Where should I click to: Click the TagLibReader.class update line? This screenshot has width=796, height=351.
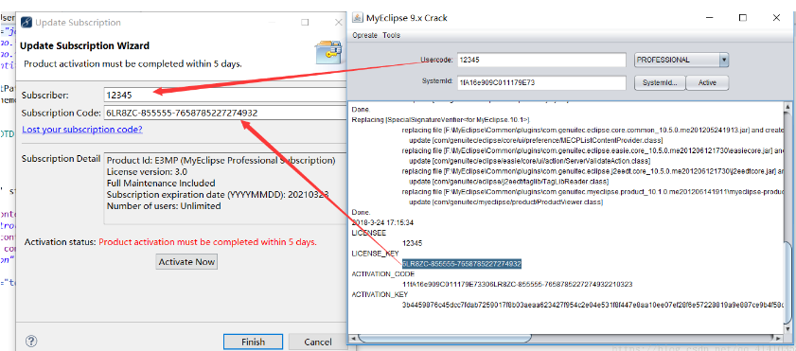508,181
